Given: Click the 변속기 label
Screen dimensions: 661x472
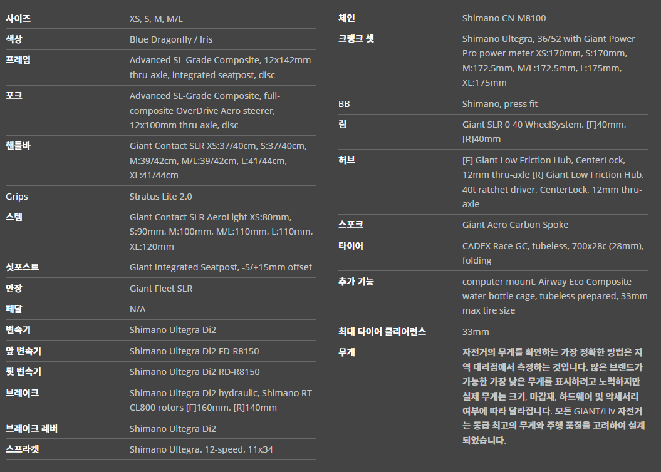Looking at the screenshot, I should 18,330.
